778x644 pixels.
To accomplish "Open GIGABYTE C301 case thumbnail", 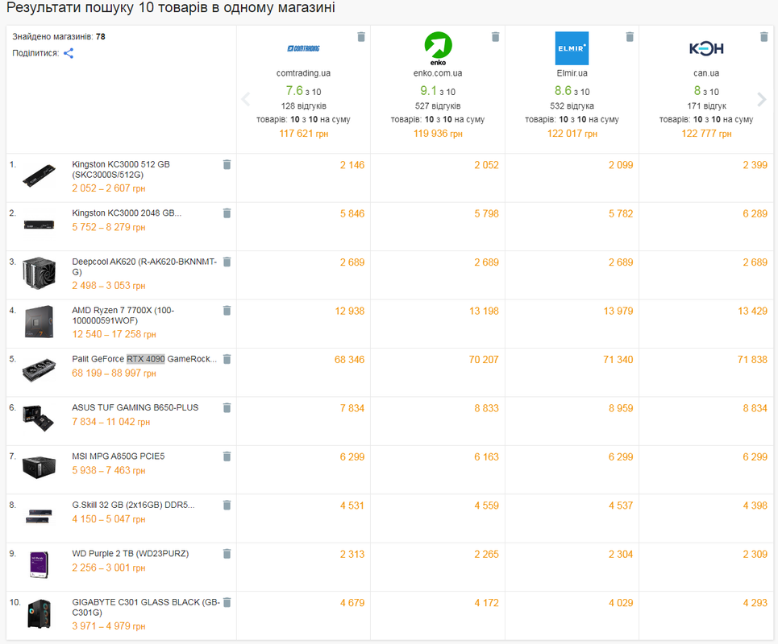I will [40, 613].
